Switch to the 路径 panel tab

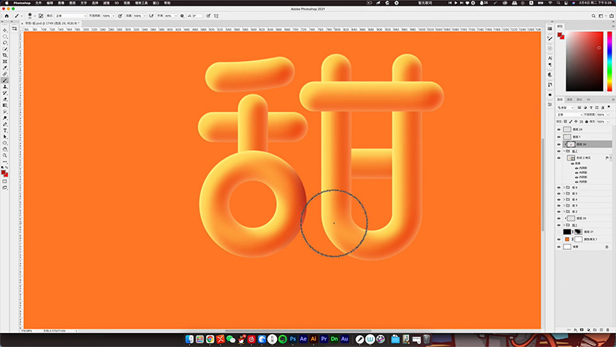coord(579,100)
